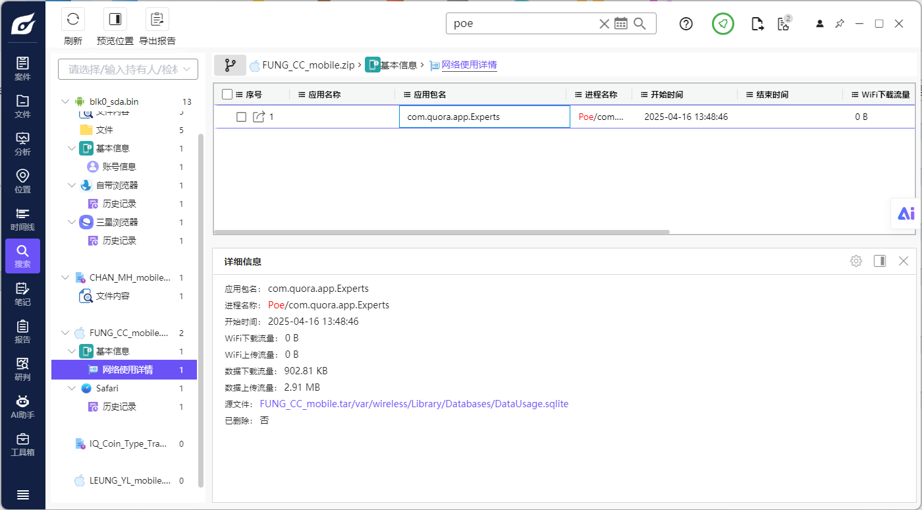The width and height of the screenshot is (922, 510).
Task: Click the 应用名称 column header
Action: pos(342,94)
